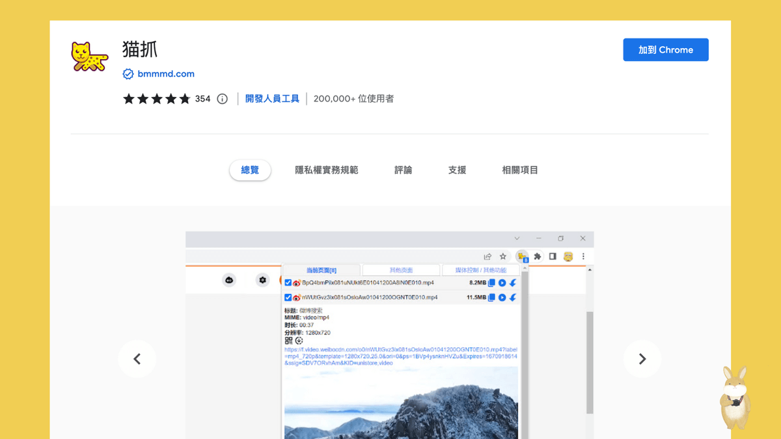Click the QR code icon under 分辨率
Screen dimensions: 781x439
coord(288,340)
